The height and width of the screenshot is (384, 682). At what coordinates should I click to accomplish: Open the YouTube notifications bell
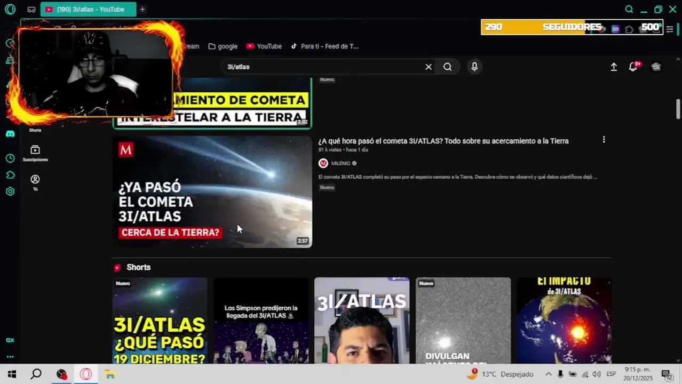coord(633,67)
